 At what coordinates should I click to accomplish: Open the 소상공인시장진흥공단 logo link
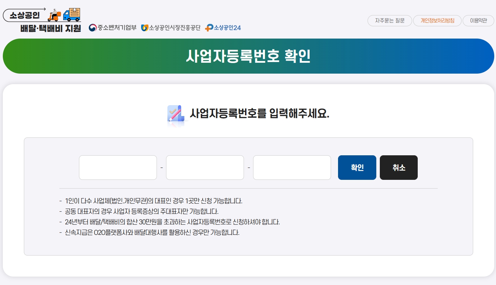171,28
